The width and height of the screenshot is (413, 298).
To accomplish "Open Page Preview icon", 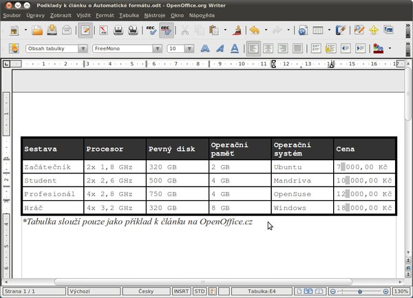I will point(133,30).
